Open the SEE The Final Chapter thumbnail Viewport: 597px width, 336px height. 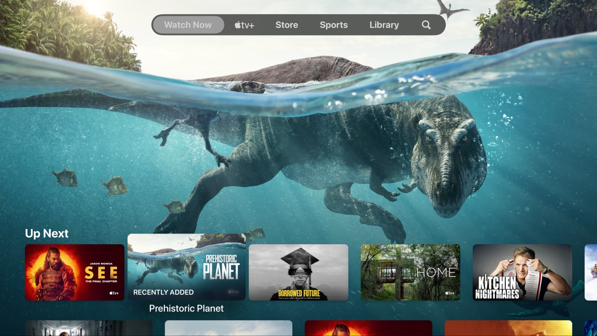pyautogui.click(x=75, y=272)
